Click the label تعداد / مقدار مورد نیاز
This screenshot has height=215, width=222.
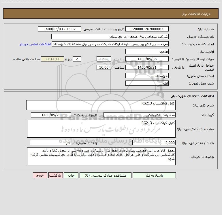click(x=198, y=143)
